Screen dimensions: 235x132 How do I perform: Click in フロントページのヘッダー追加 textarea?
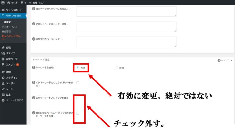(126, 27)
